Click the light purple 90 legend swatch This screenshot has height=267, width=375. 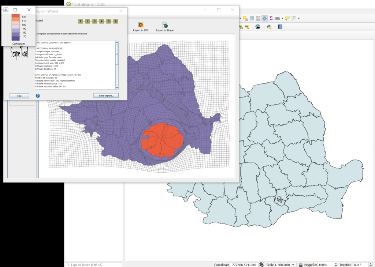[15, 27]
